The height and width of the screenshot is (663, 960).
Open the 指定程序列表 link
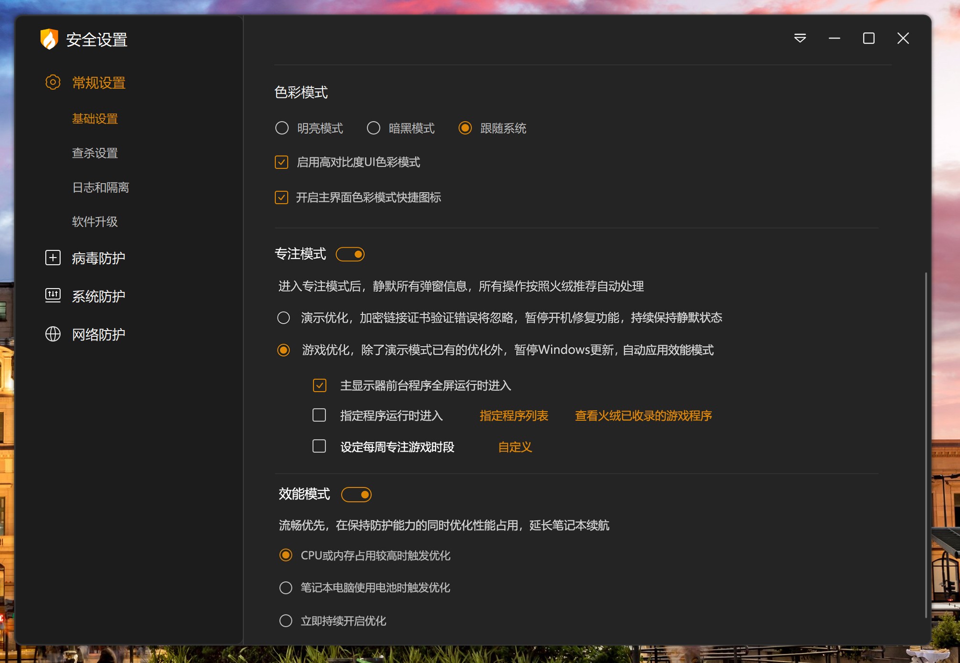pos(514,416)
